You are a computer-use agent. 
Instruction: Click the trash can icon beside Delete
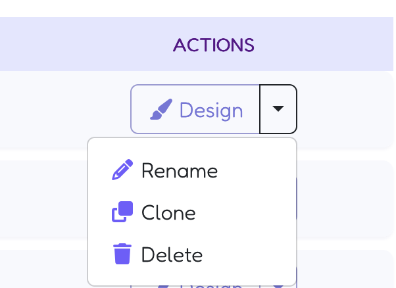tap(122, 254)
